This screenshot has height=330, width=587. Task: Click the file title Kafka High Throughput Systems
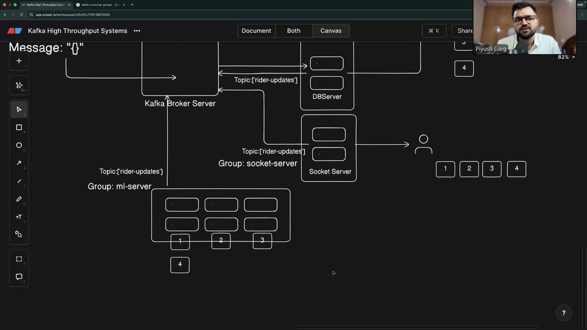click(78, 31)
